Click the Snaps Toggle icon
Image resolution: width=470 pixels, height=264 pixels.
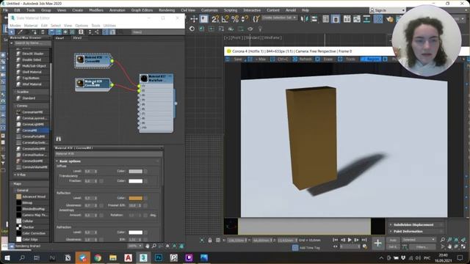click(x=215, y=19)
